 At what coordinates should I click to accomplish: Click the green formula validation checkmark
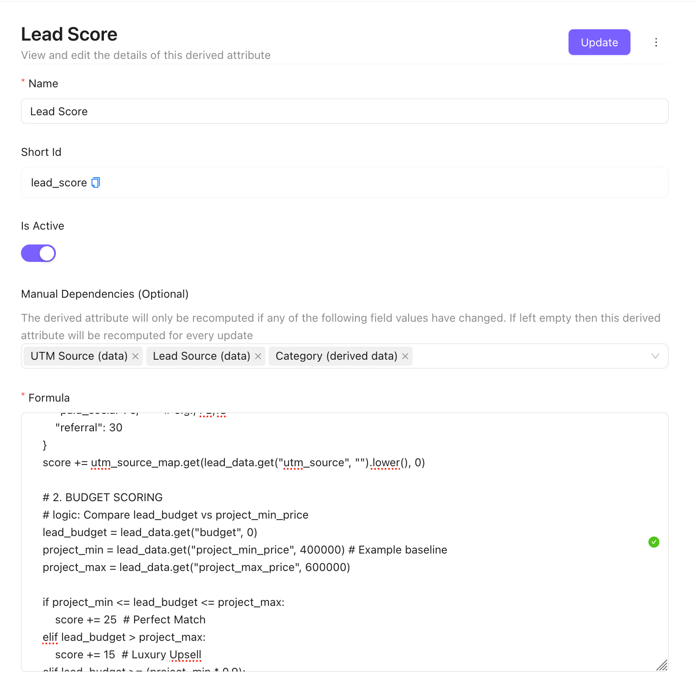(654, 542)
